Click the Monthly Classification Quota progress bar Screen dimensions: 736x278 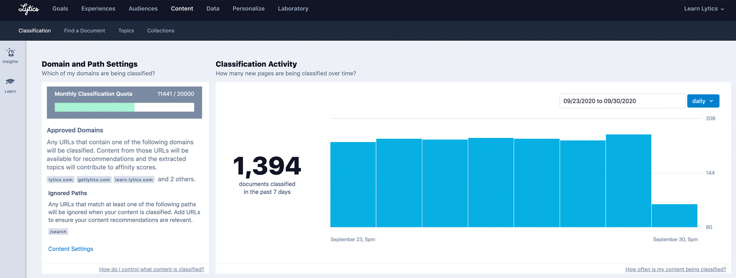coord(124,107)
